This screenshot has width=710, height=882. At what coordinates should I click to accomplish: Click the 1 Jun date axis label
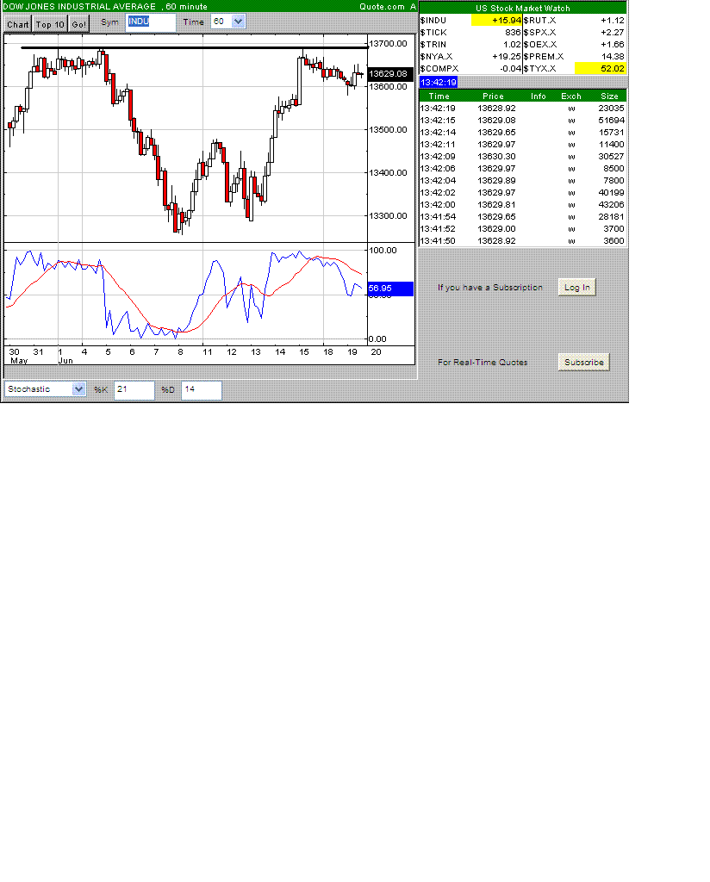point(65,356)
